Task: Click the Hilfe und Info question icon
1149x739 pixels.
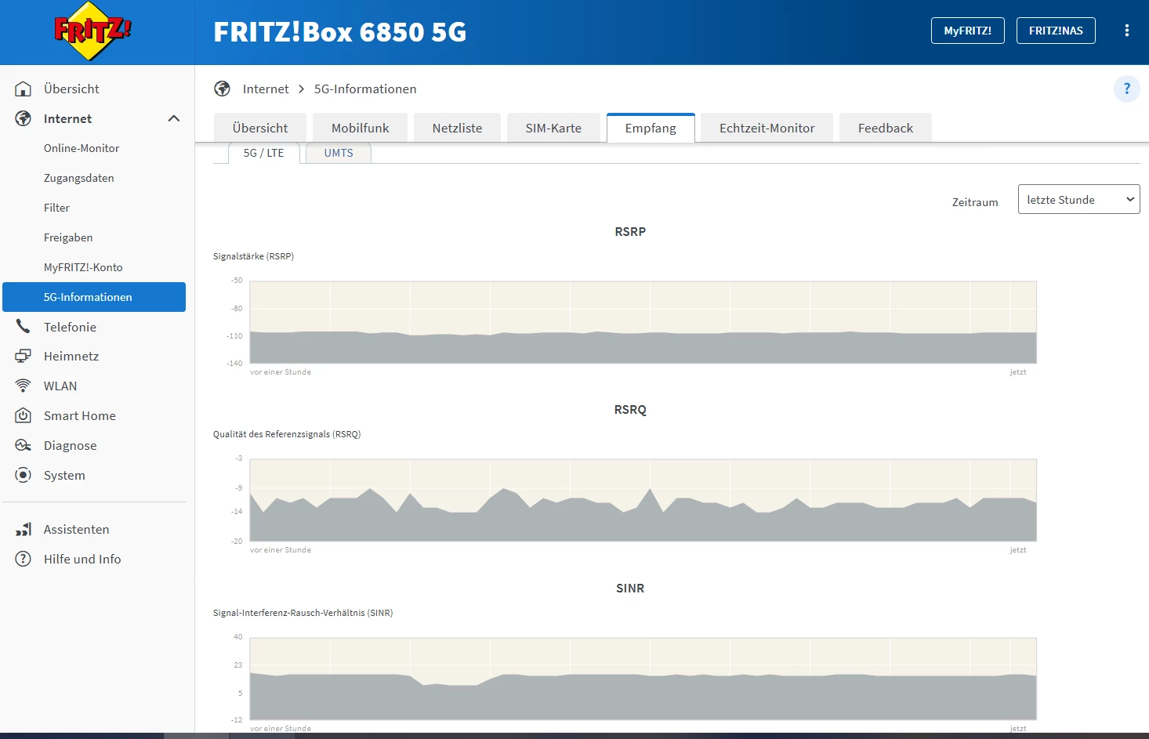Action: [x=24, y=559]
